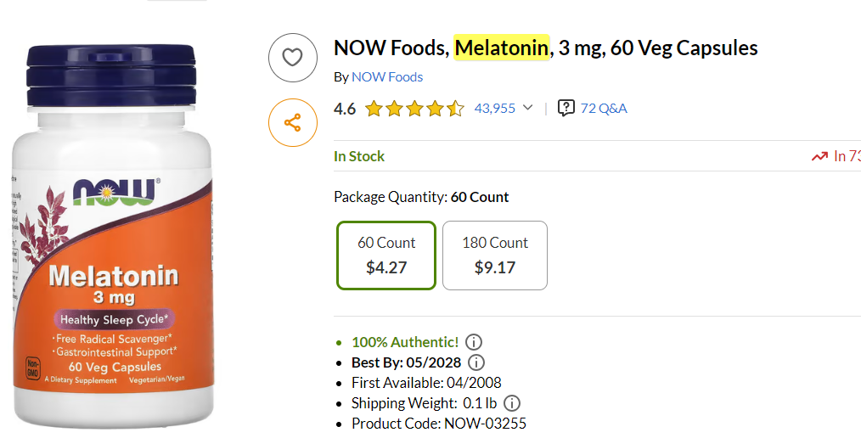Screen dimensions: 861x438
Task: Visit the NOW Foods brand page
Action: point(387,76)
